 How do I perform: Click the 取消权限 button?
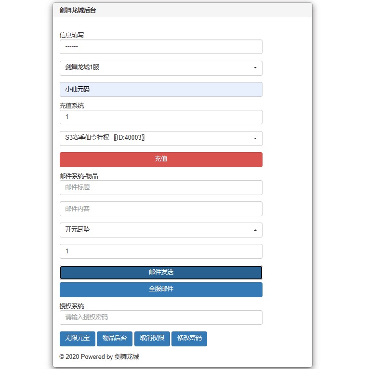click(152, 339)
